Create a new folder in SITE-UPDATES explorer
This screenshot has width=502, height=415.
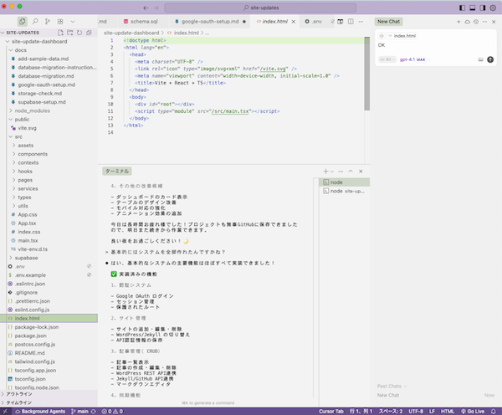point(69,33)
